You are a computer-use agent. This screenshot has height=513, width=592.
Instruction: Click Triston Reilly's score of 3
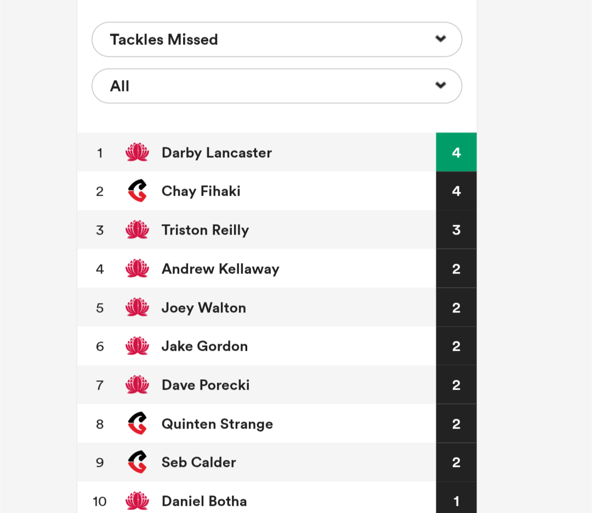456,230
